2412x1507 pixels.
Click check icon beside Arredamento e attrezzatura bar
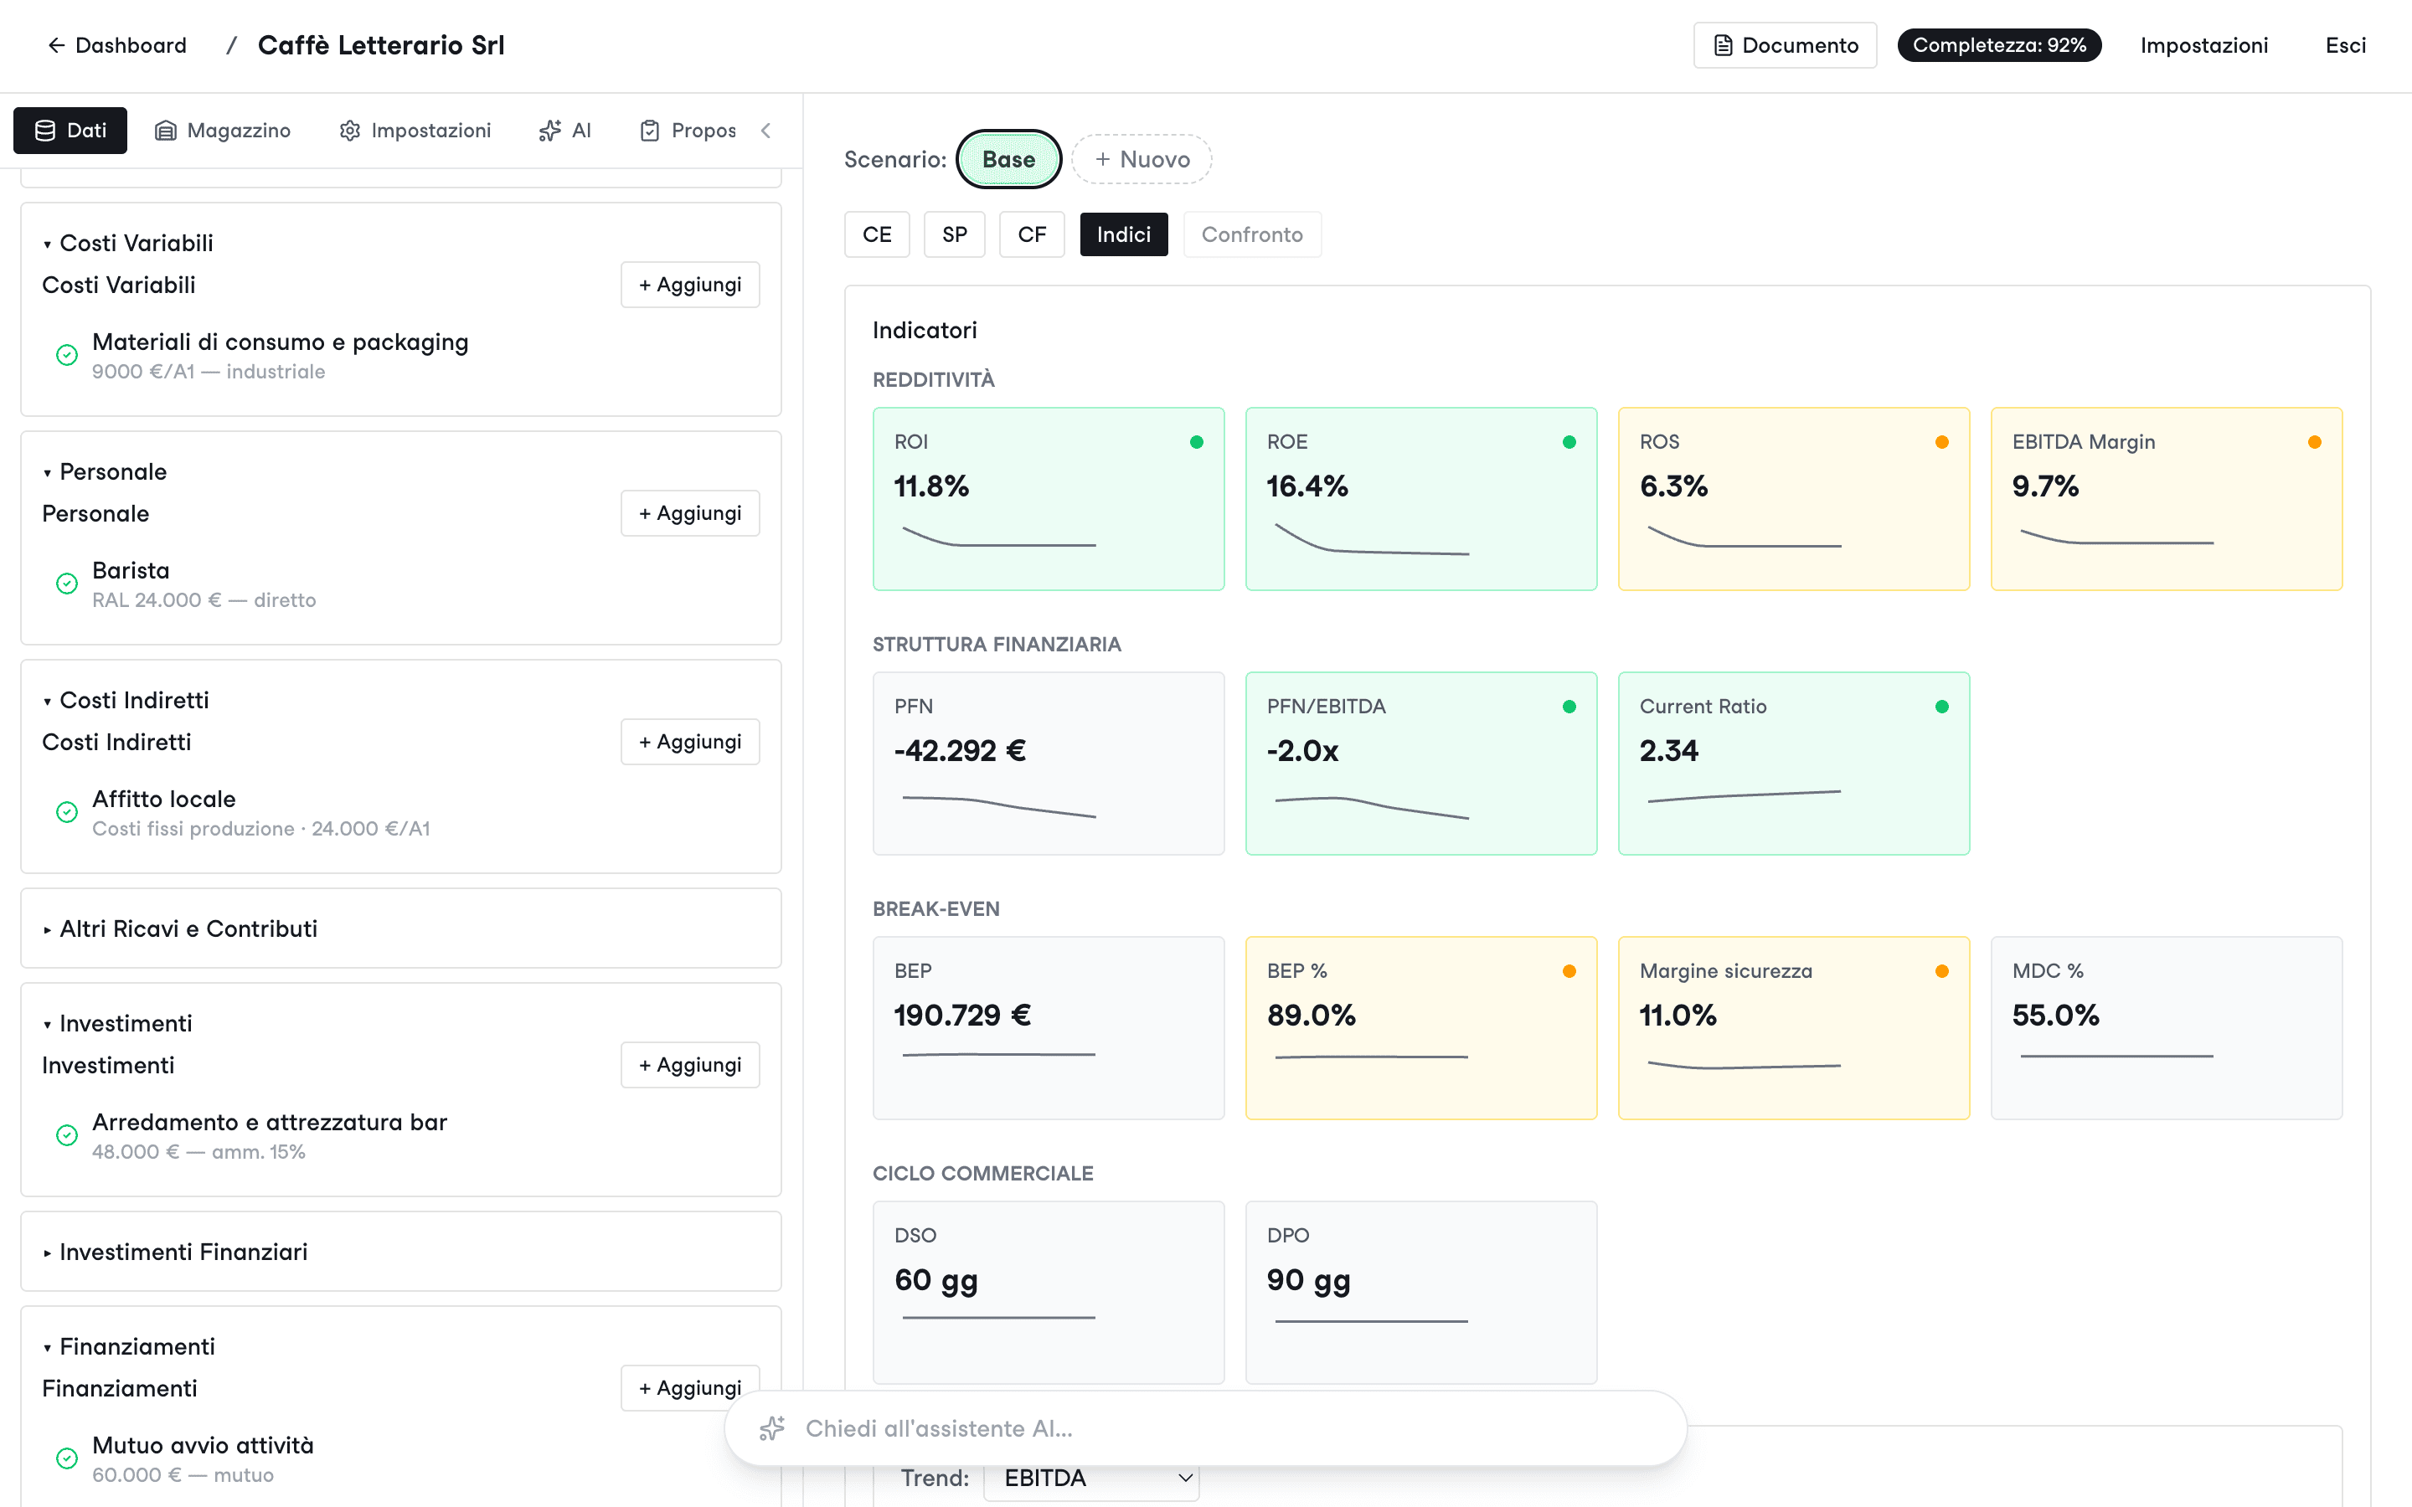(67, 1135)
